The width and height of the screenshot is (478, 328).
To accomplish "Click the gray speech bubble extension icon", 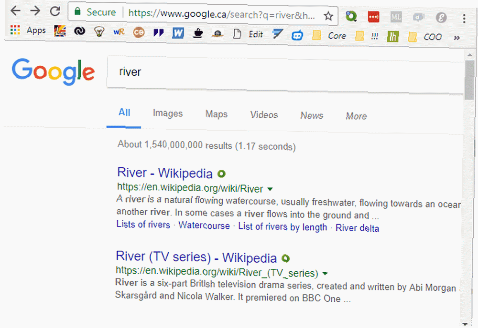I will 419,17.
